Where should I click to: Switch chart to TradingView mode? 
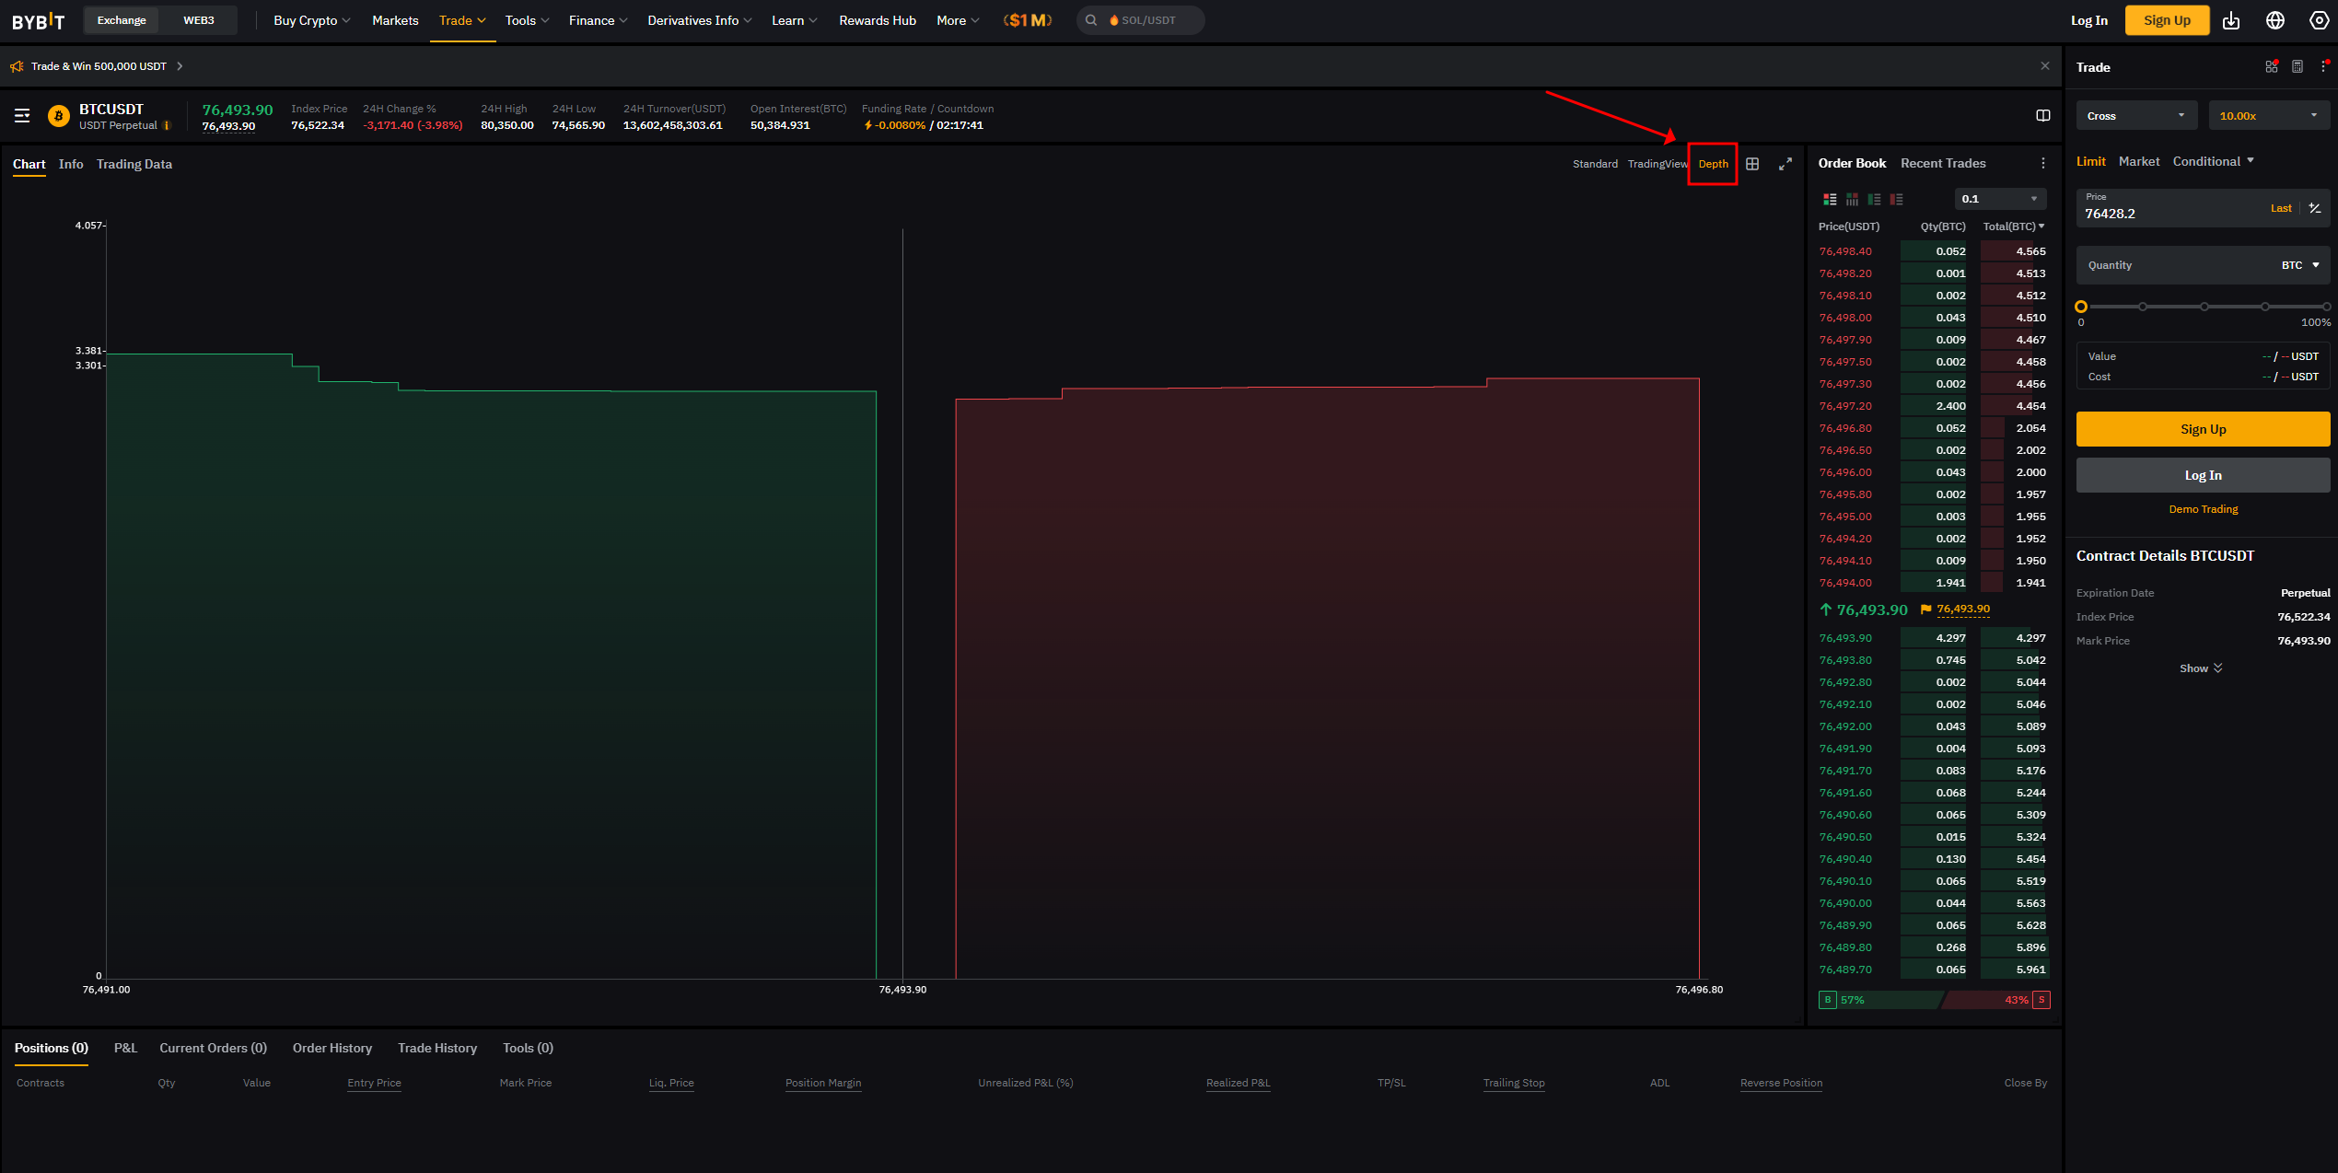coord(1657,164)
